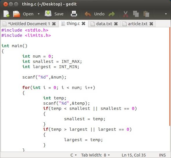Print the document using printer icon
Screen dimensions: 171x158
(74, 14)
